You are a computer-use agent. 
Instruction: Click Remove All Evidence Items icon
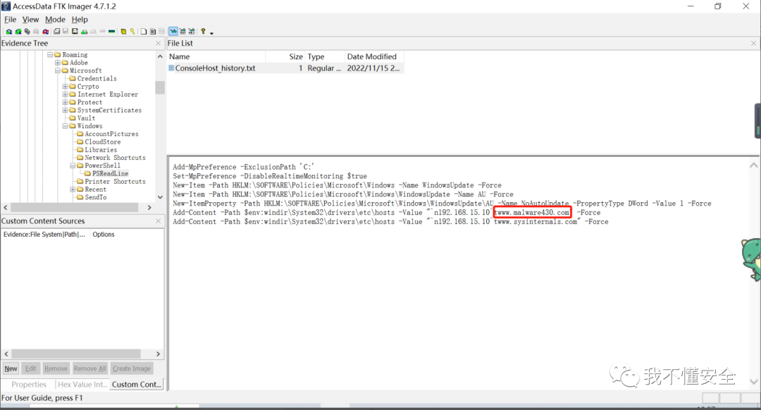point(46,32)
